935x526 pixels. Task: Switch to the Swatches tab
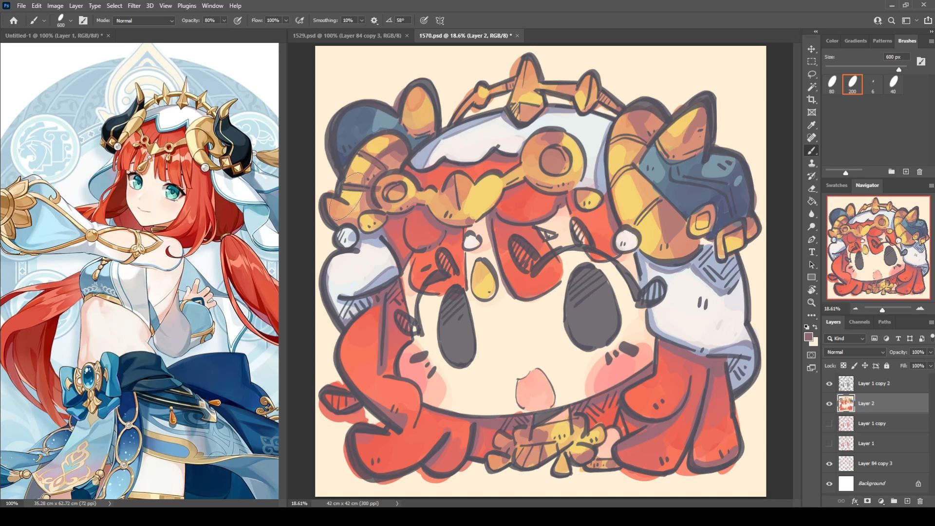coord(837,185)
